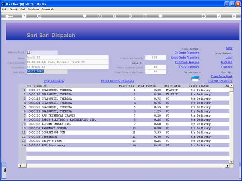Click the Select Delivery Sequence link
Image resolution: width=242 pixels, height=181 pixels.
click(x=117, y=81)
